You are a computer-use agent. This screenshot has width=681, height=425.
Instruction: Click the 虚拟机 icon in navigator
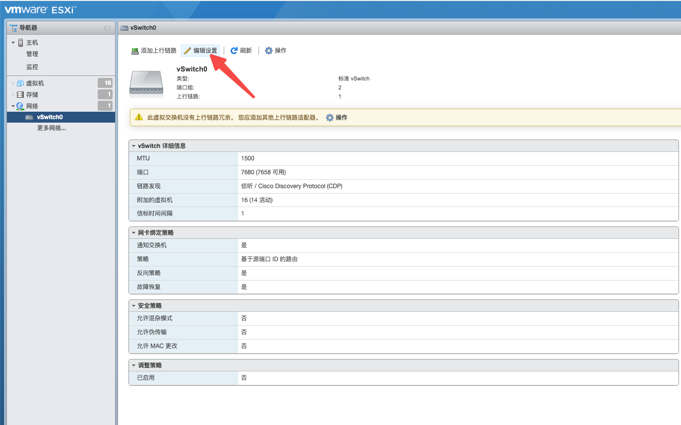click(20, 83)
